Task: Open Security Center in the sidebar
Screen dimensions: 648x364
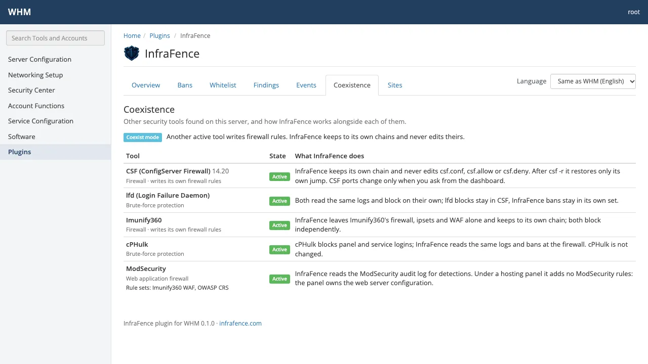Action: point(55,90)
